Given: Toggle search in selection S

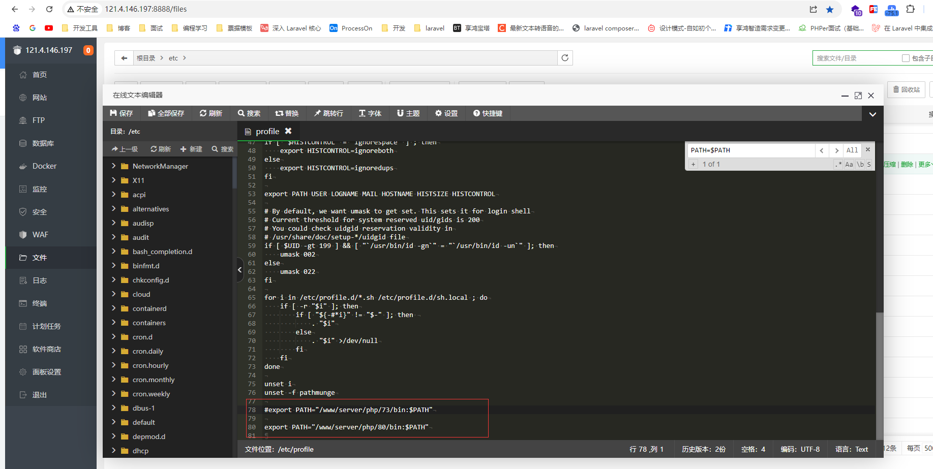Looking at the screenshot, I should point(869,164).
